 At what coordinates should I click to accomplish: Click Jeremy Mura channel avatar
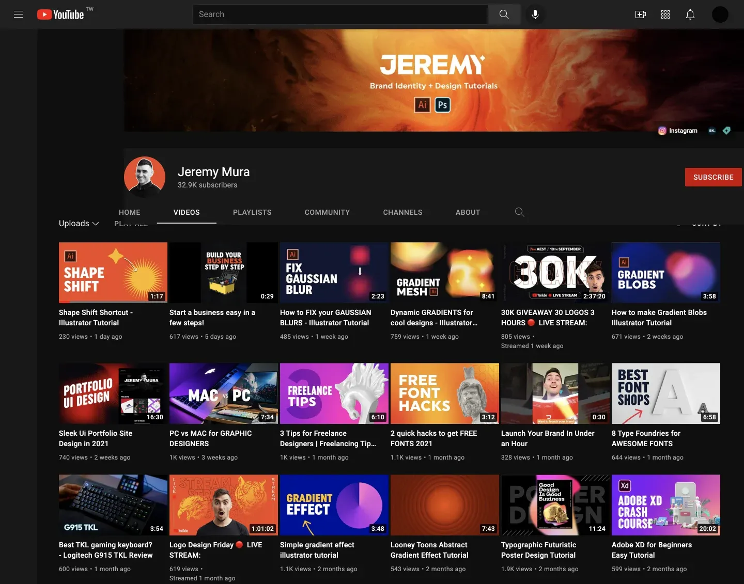pyautogui.click(x=145, y=177)
